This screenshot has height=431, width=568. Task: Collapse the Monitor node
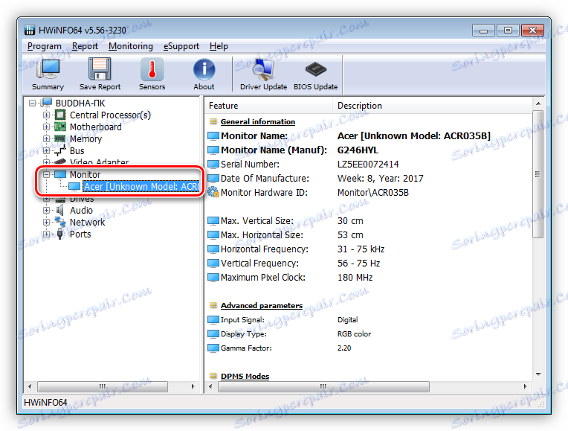(x=46, y=174)
